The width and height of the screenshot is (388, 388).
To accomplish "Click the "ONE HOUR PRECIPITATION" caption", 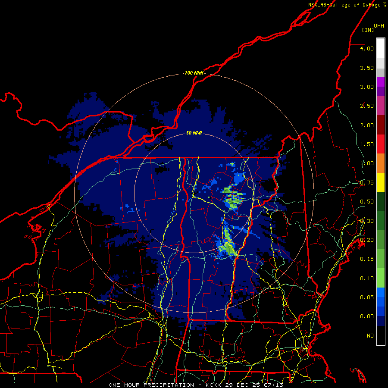I will tap(151, 385).
